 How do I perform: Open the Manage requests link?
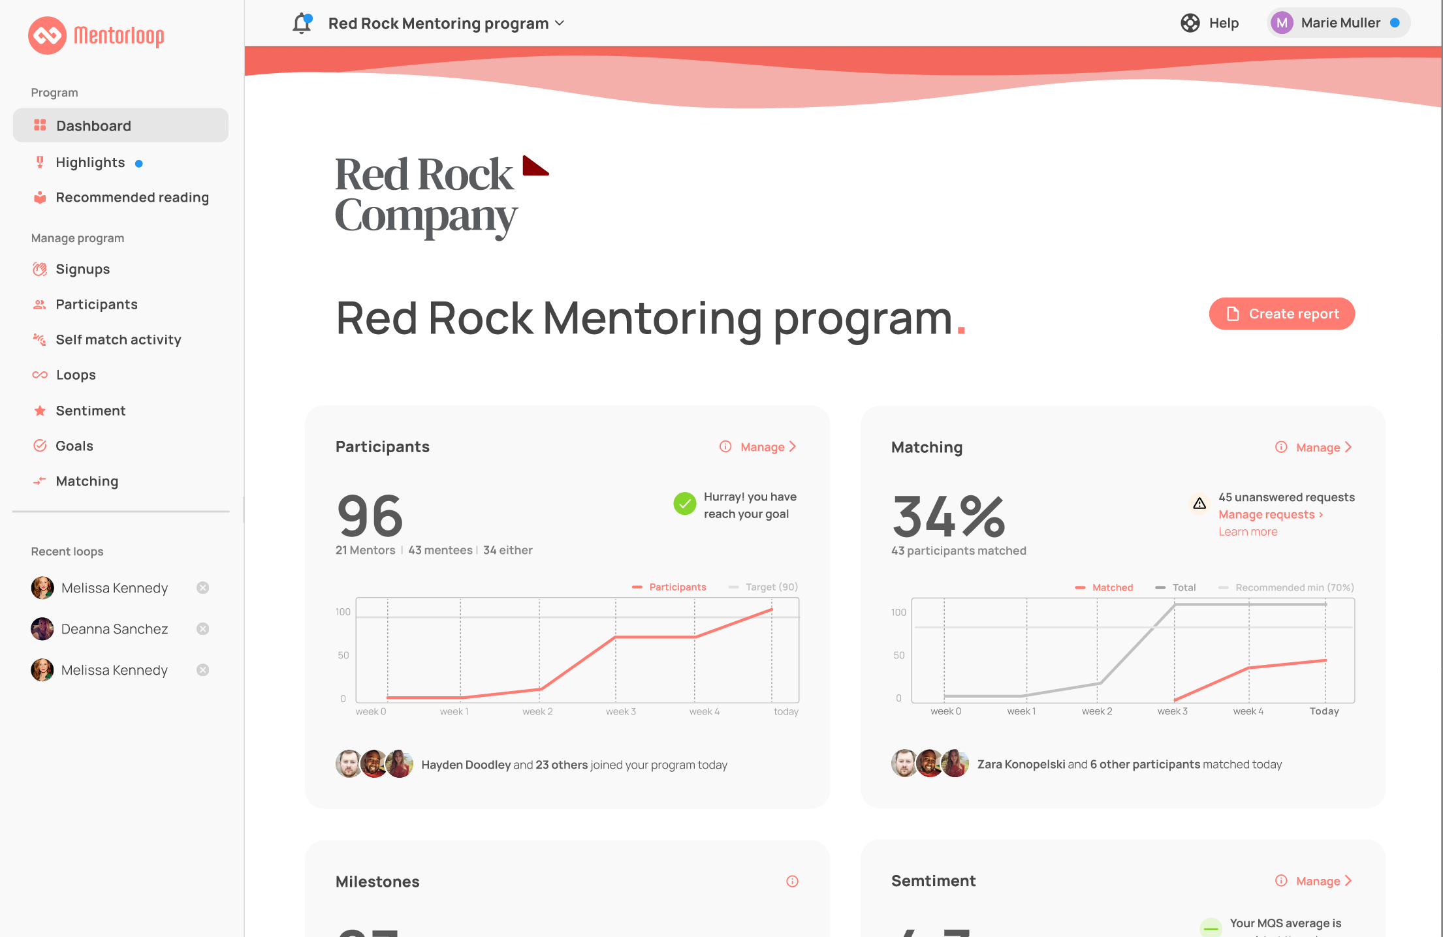(1271, 515)
